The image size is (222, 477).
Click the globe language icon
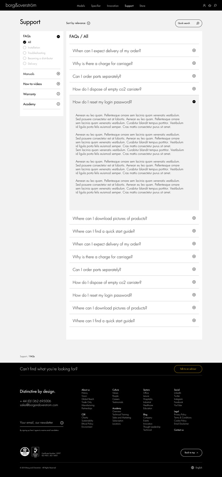click(192, 467)
